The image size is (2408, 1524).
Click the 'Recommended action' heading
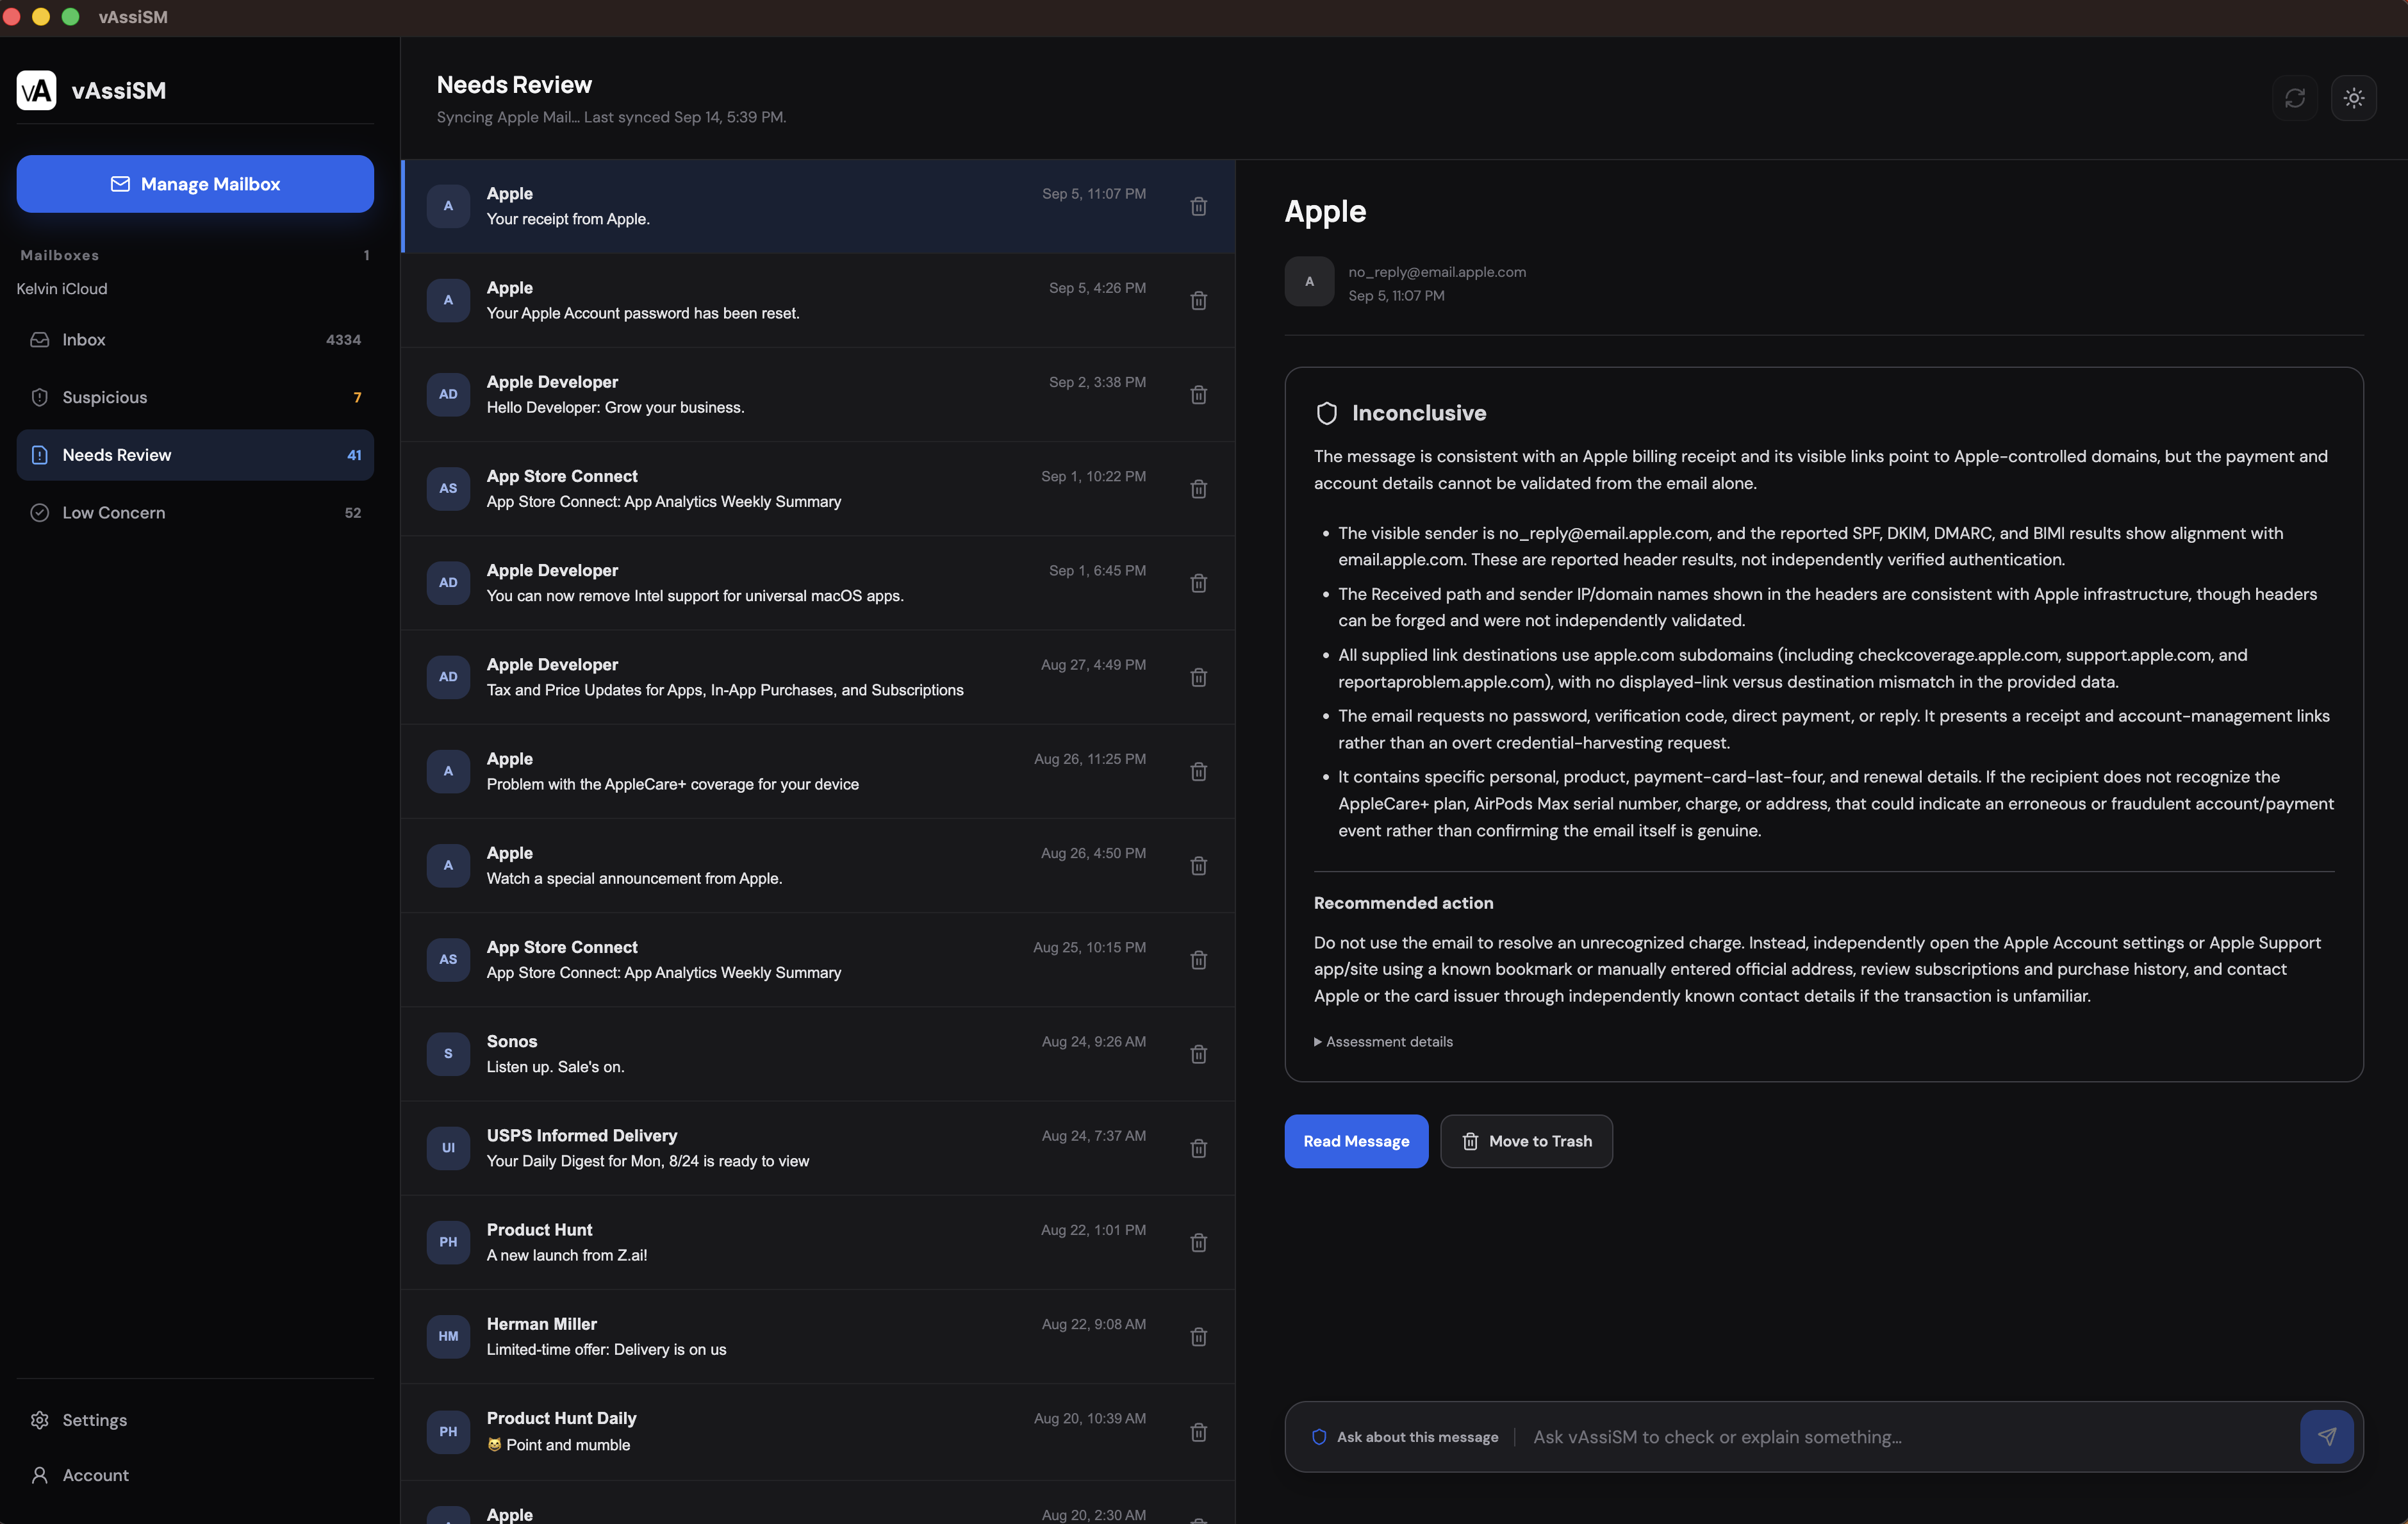tap(1403, 903)
